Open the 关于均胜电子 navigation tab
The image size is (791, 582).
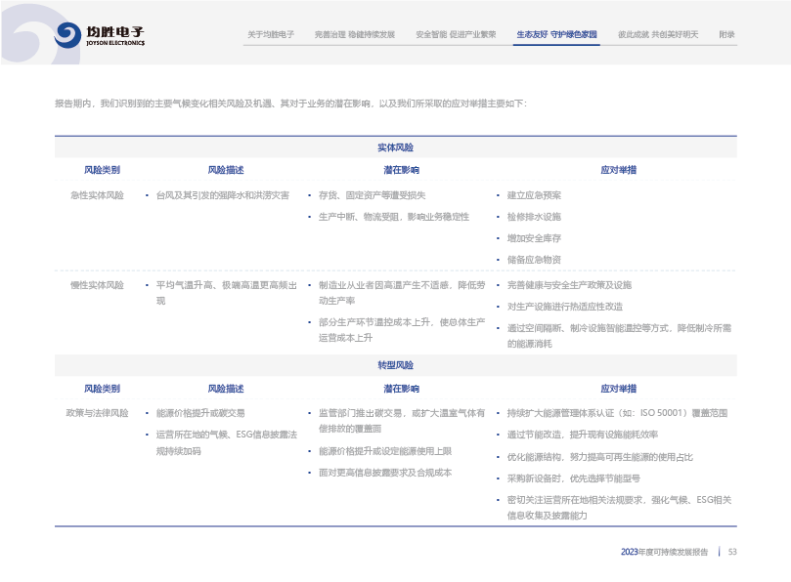[271, 34]
